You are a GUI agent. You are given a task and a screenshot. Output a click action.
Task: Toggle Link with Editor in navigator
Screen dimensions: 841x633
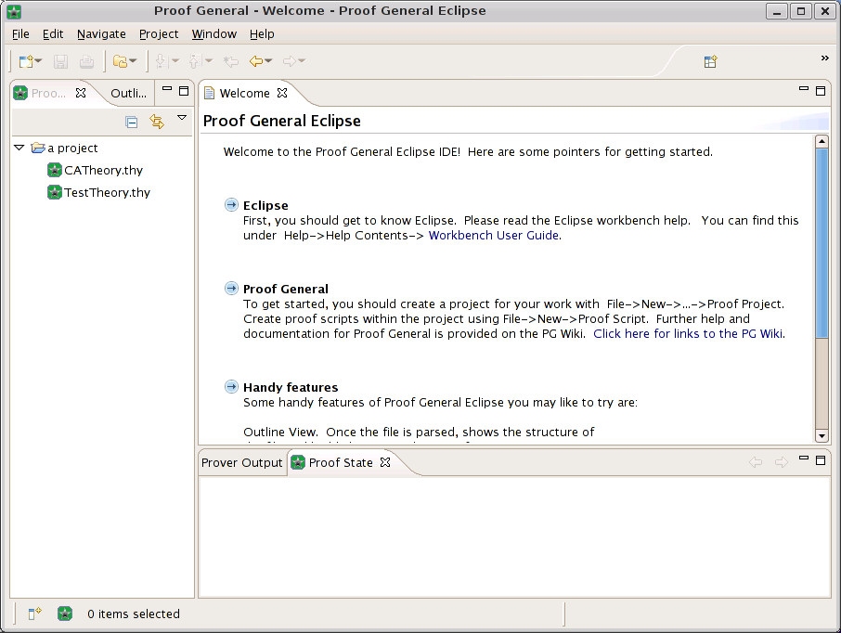pos(157,122)
